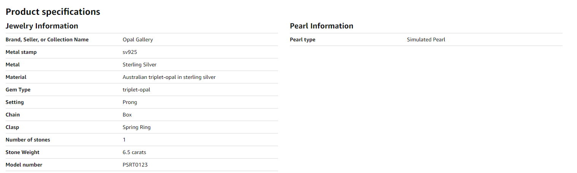This screenshot has height=173, width=577.
Task: Click the Material row label
Action: tap(16, 77)
